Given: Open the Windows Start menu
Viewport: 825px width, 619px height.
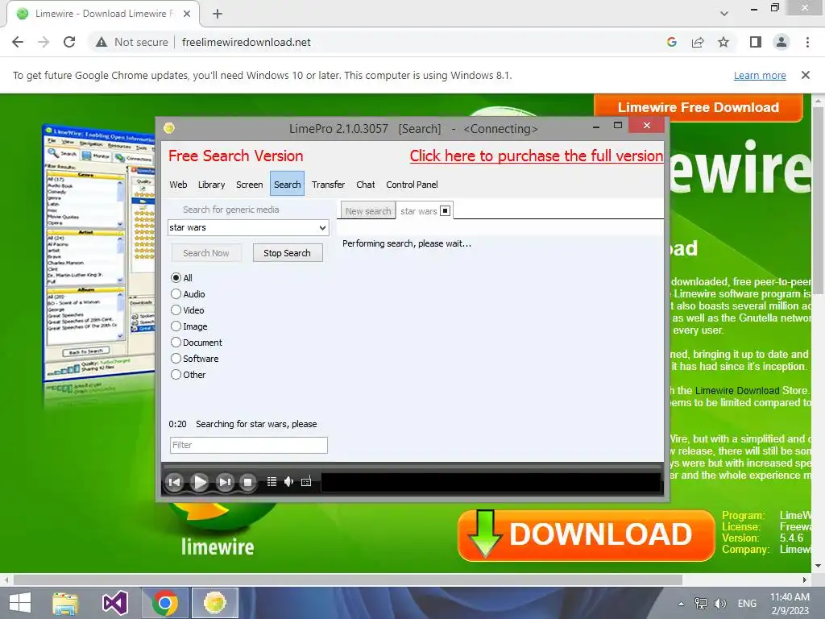Looking at the screenshot, I should (x=20, y=603).
